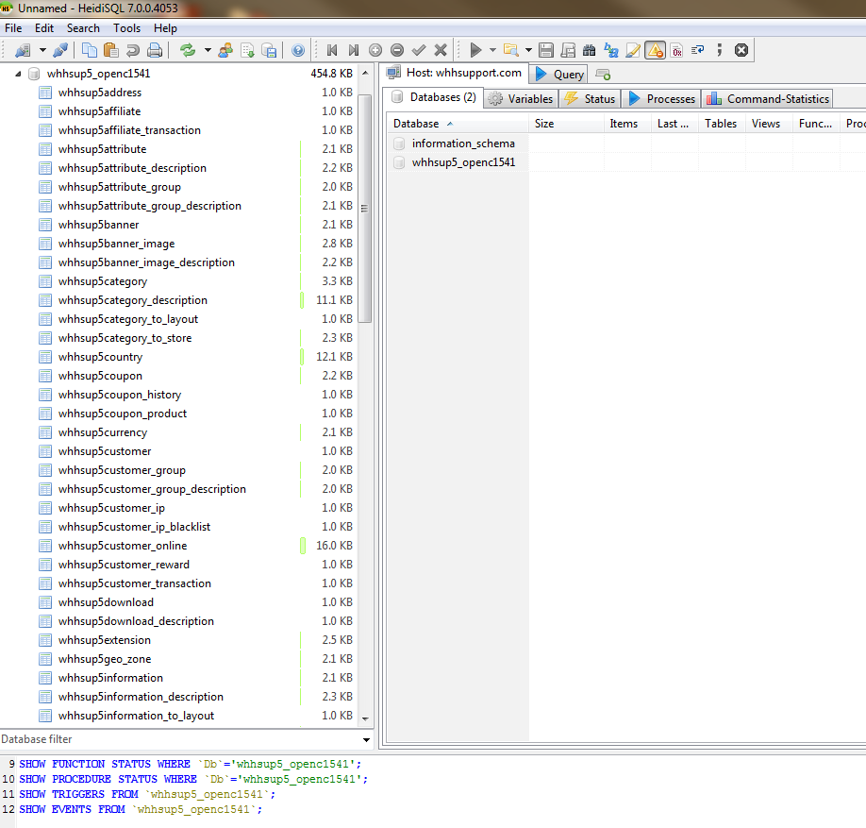Open the Tools menu
Image resolution: width=866 pixels, height=828 pixels.
click(126, 28)
